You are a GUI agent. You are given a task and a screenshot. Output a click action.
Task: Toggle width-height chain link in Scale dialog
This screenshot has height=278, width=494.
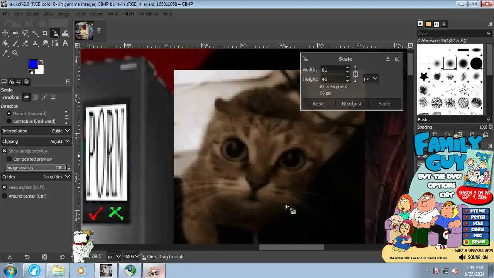[x=355, y=74]
